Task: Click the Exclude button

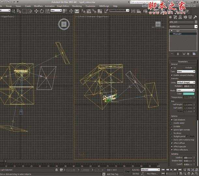Action: [x=189, y=68]
